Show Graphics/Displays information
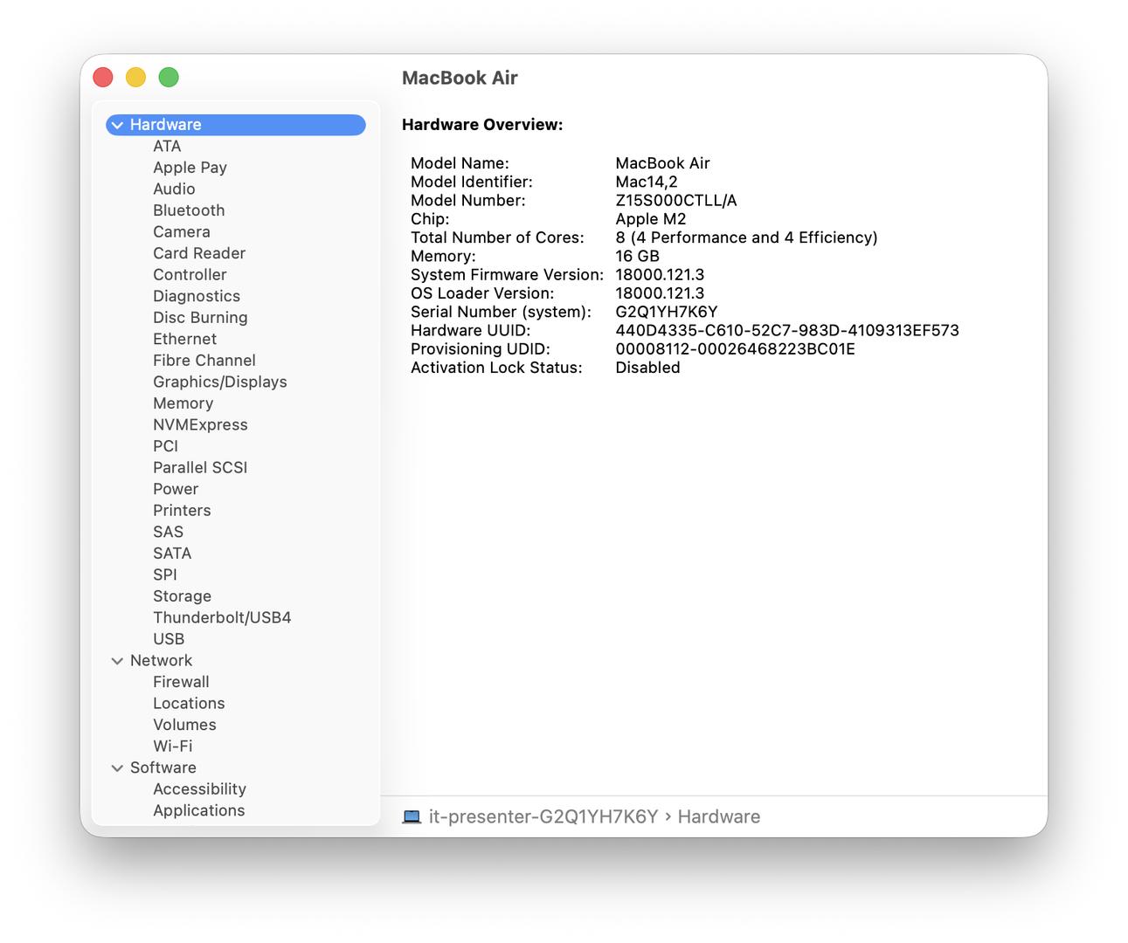The height and width of the screenshot is (943, 1128). [x=220, y=382]
